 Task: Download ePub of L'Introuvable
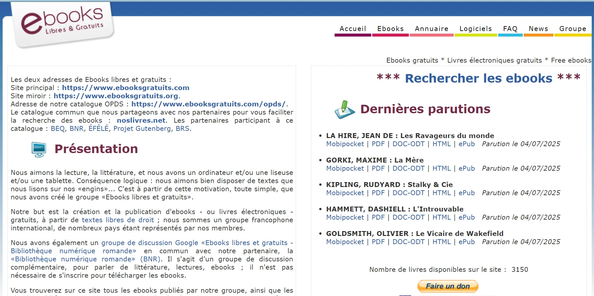click(x=466, y=217)
